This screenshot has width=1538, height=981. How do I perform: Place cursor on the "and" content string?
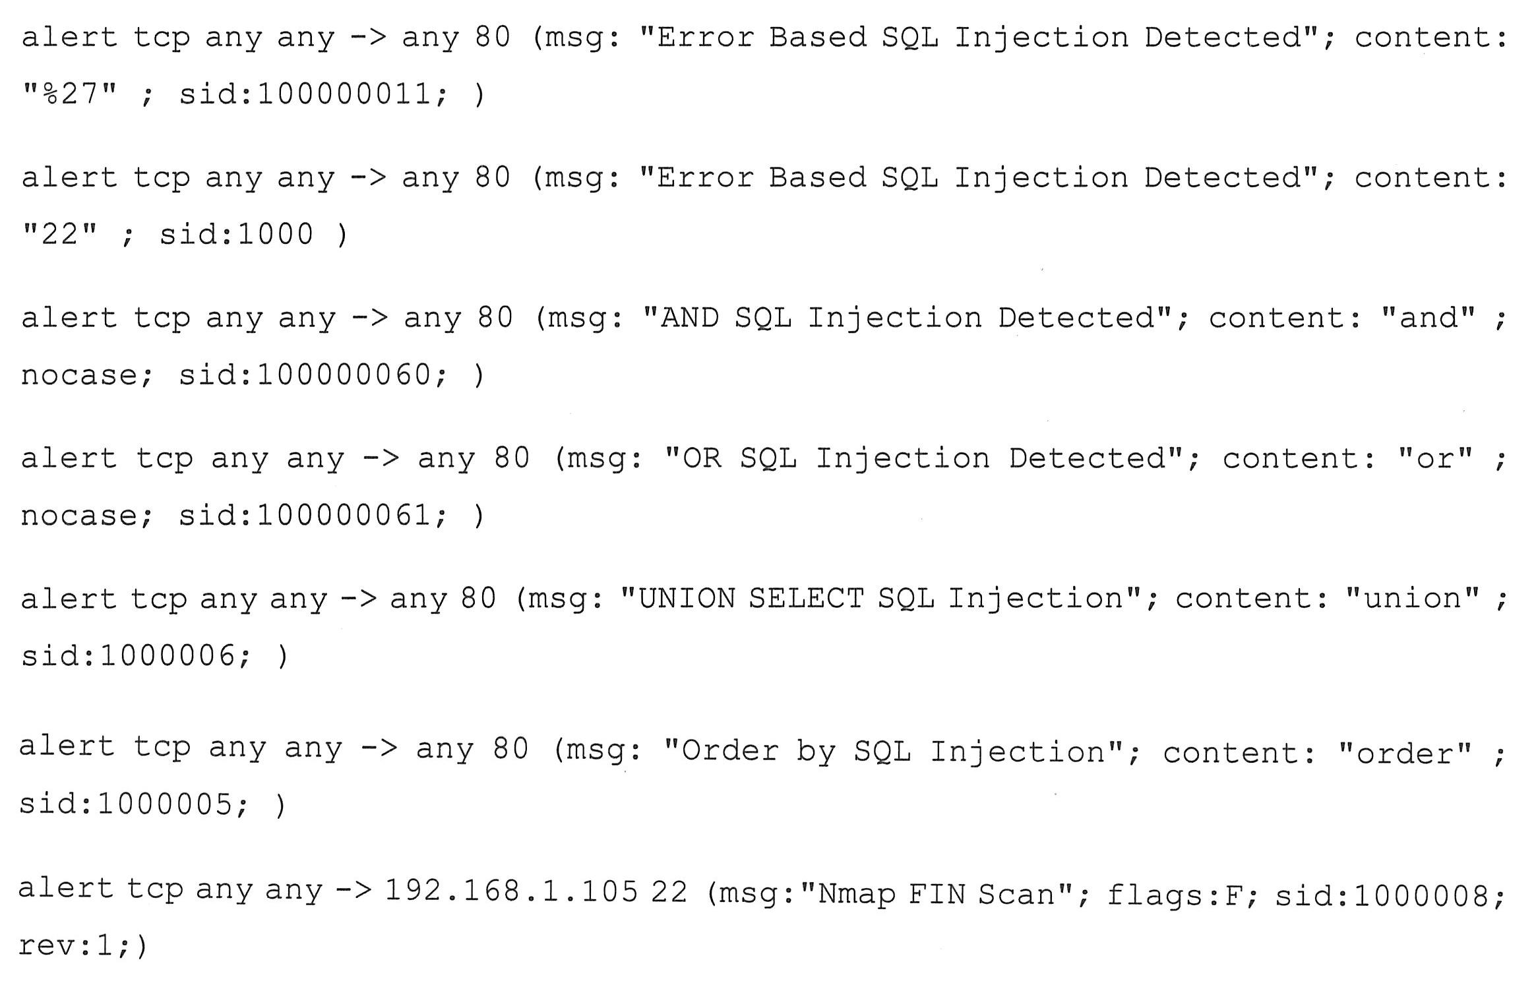(1428, 318)
